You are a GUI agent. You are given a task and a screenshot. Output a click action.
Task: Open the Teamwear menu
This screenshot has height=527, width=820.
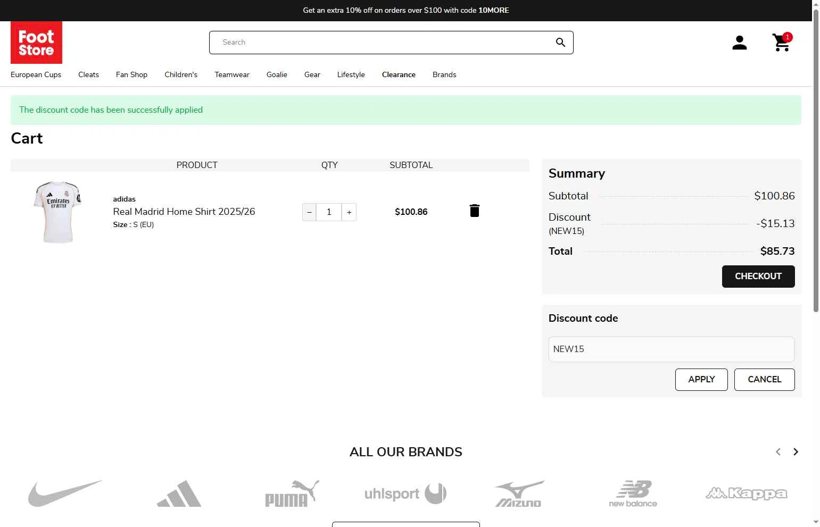click(232, 74)
